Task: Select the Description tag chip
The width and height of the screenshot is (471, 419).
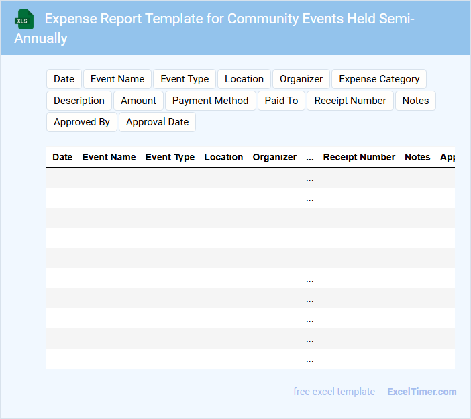Action: (79, 101)
